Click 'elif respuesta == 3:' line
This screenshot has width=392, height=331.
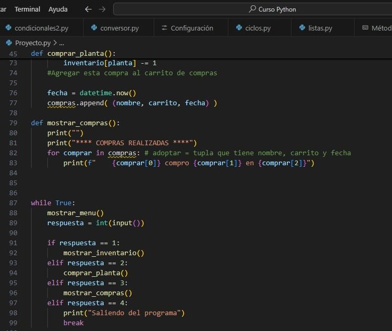click(x=87, y=283)
